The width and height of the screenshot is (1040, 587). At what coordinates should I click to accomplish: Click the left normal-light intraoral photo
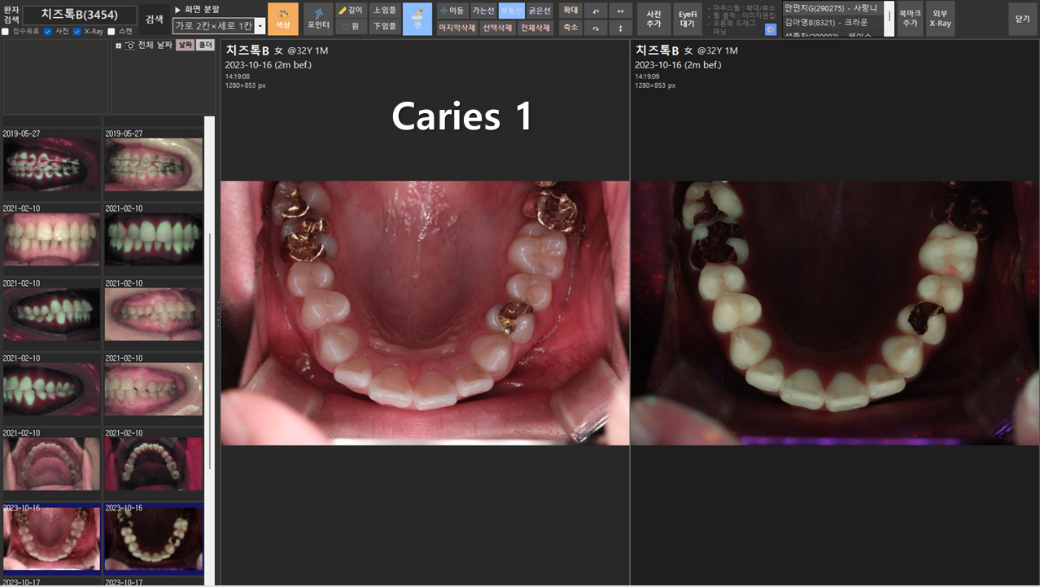click(425, 313)
